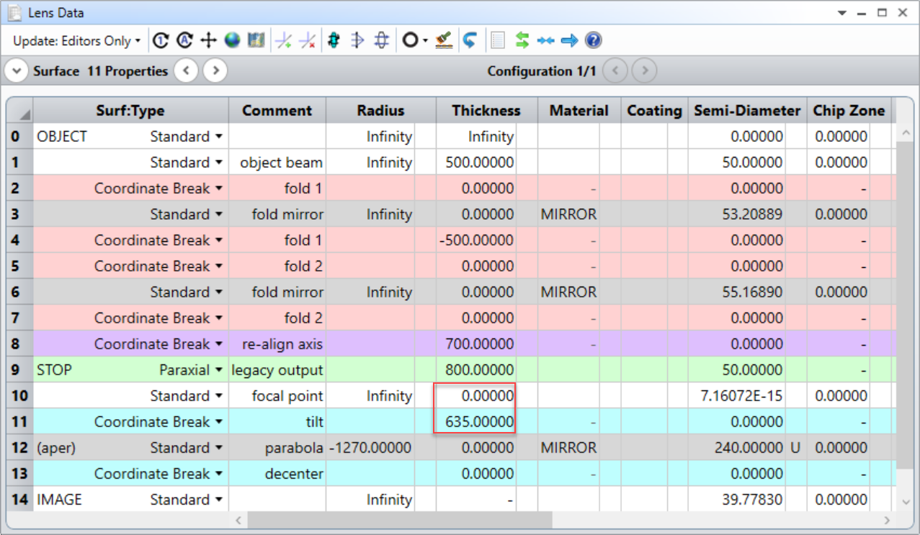Select row header number 14 IMAGE
The image size is (920, 535).
pos(19,500)
